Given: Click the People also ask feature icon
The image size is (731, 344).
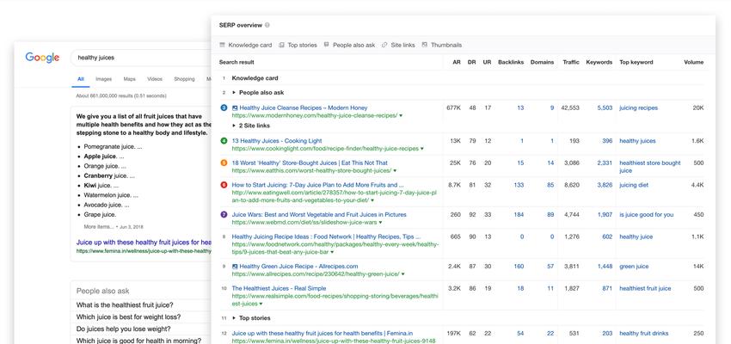Looking at the screenshot, I should 327,45.
